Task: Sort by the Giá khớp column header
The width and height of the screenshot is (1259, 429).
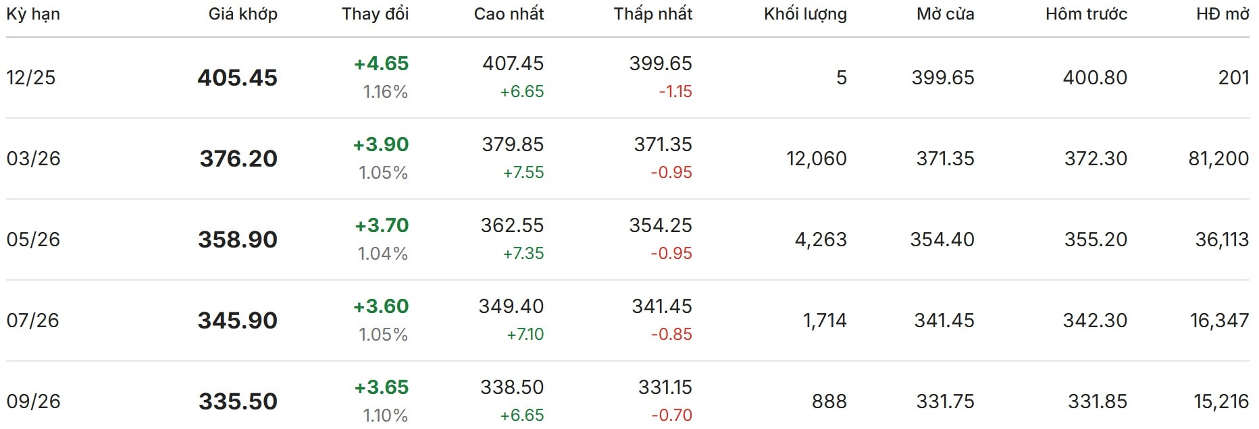Action: (242, 14)
